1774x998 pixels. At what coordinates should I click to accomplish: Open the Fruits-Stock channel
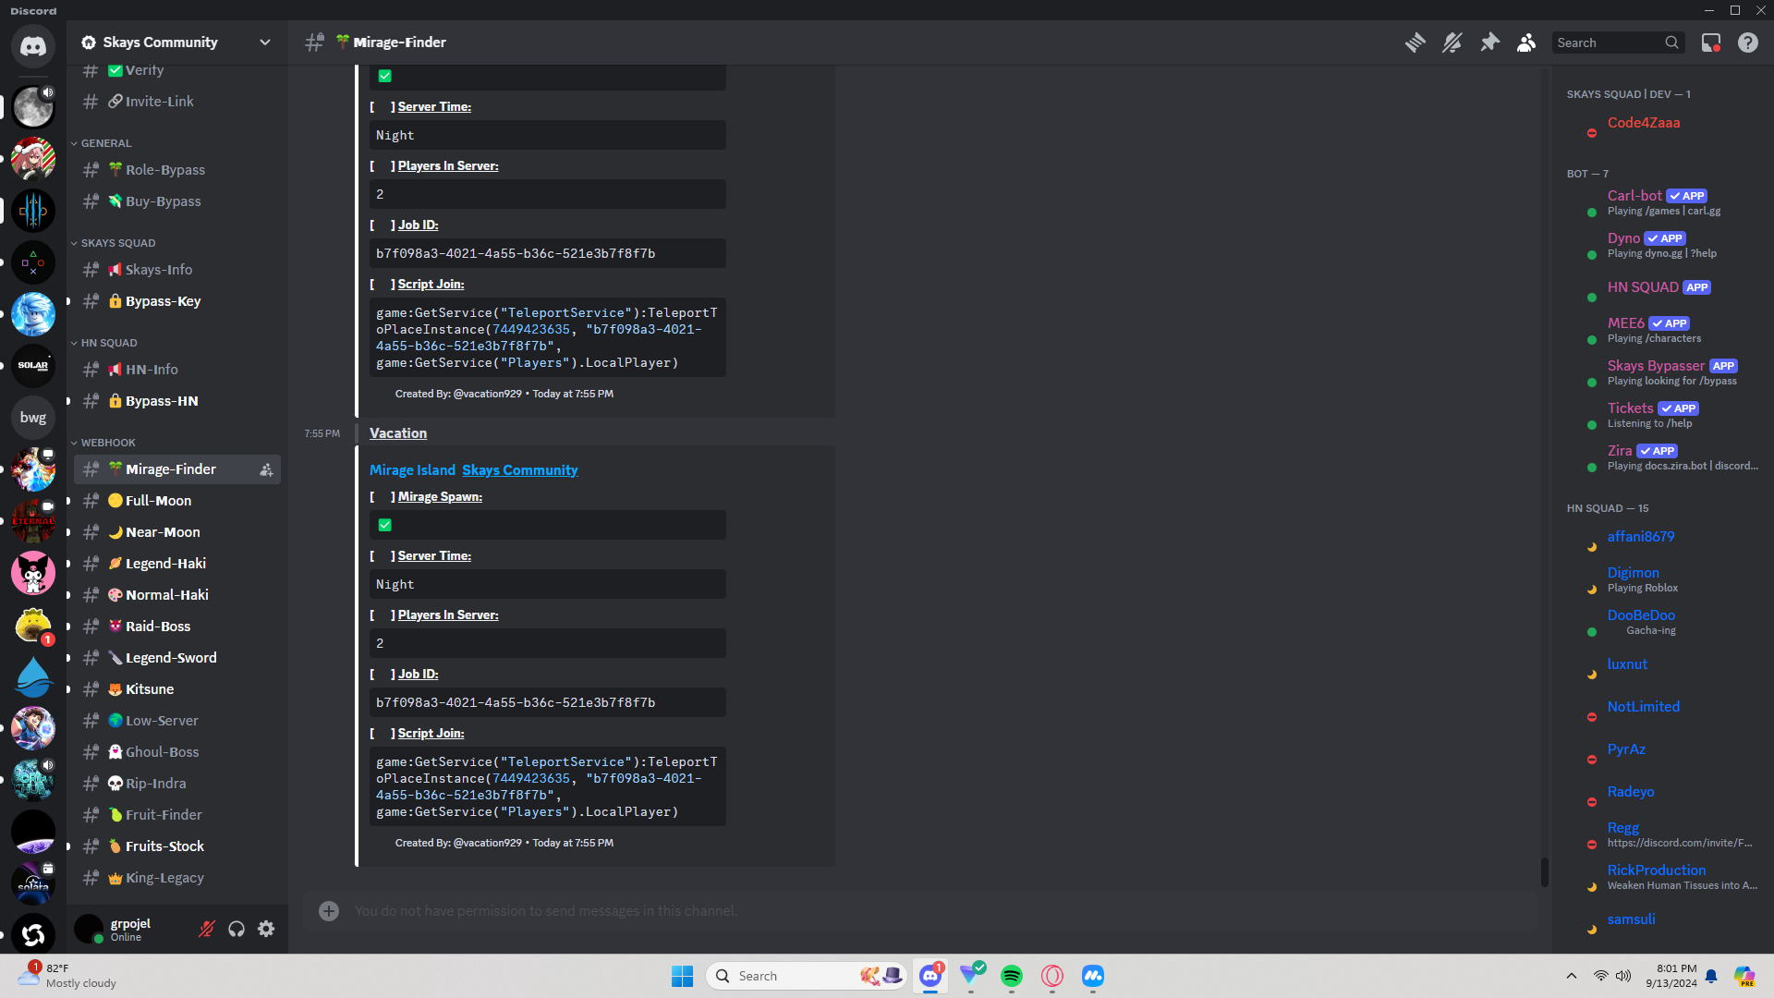177,846
